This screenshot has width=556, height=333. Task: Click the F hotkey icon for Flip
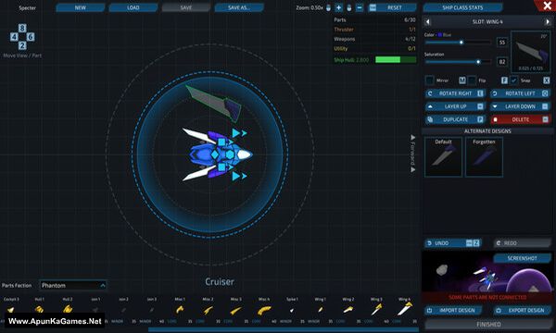click(504, 80)
